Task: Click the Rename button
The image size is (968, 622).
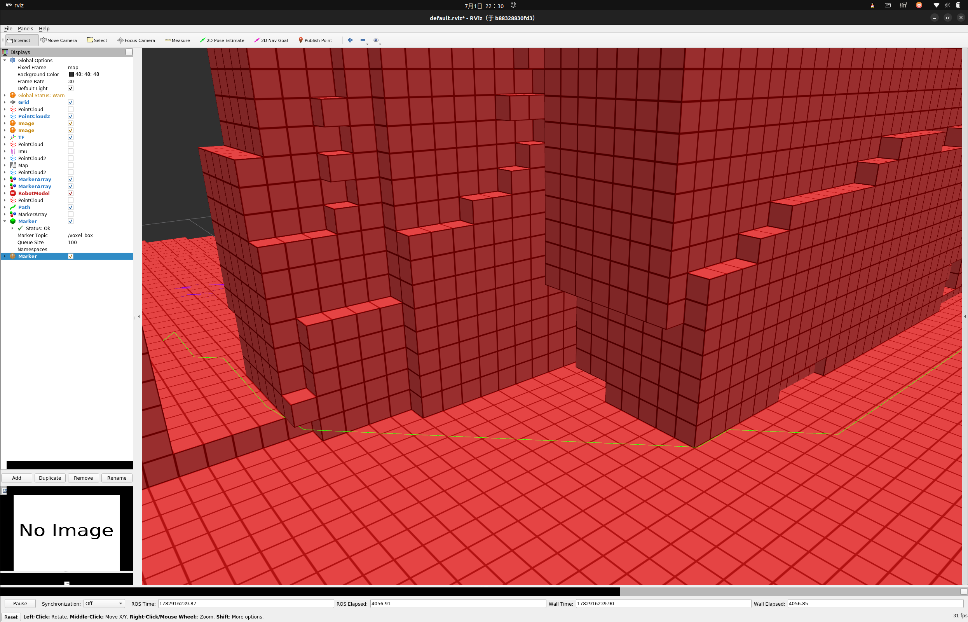Action: click(117, 478)
